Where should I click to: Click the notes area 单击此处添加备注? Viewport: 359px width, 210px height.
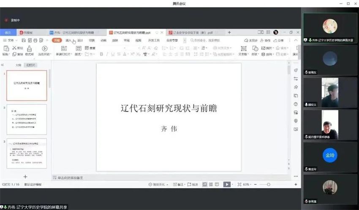point(70,178)
